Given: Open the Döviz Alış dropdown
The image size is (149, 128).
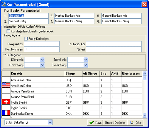Looking at the screenshot, I should (x=42, y=60).
